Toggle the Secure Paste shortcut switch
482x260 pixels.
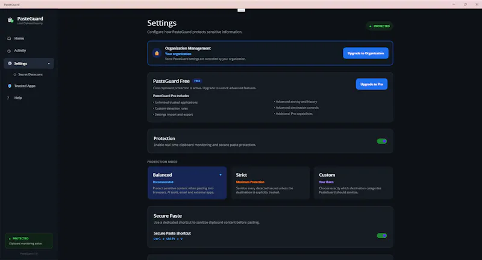tap(381, 236)
